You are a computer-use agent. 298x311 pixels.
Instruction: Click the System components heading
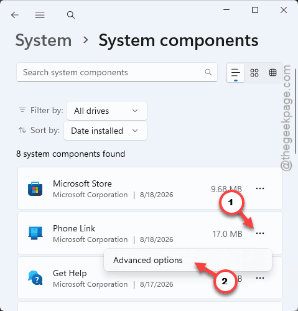179,40
